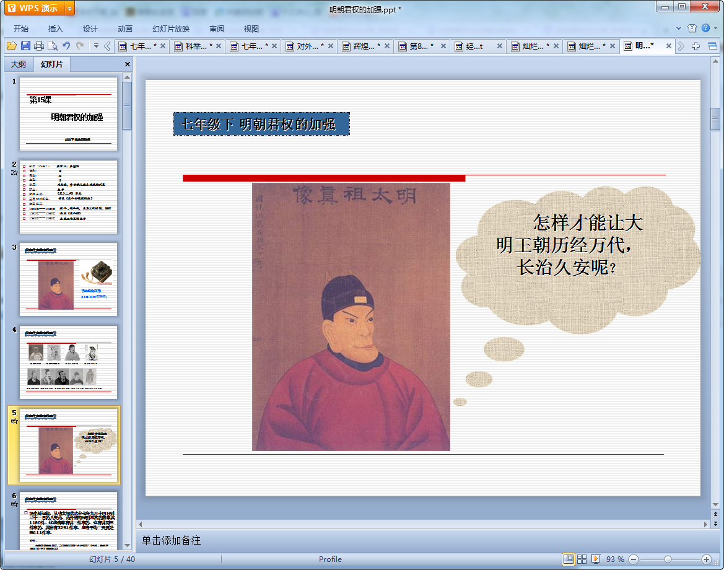Open the 幻灯片放映 menu tab
The height and width of the screenshot is (570, 724).
[x=171, y=28]
